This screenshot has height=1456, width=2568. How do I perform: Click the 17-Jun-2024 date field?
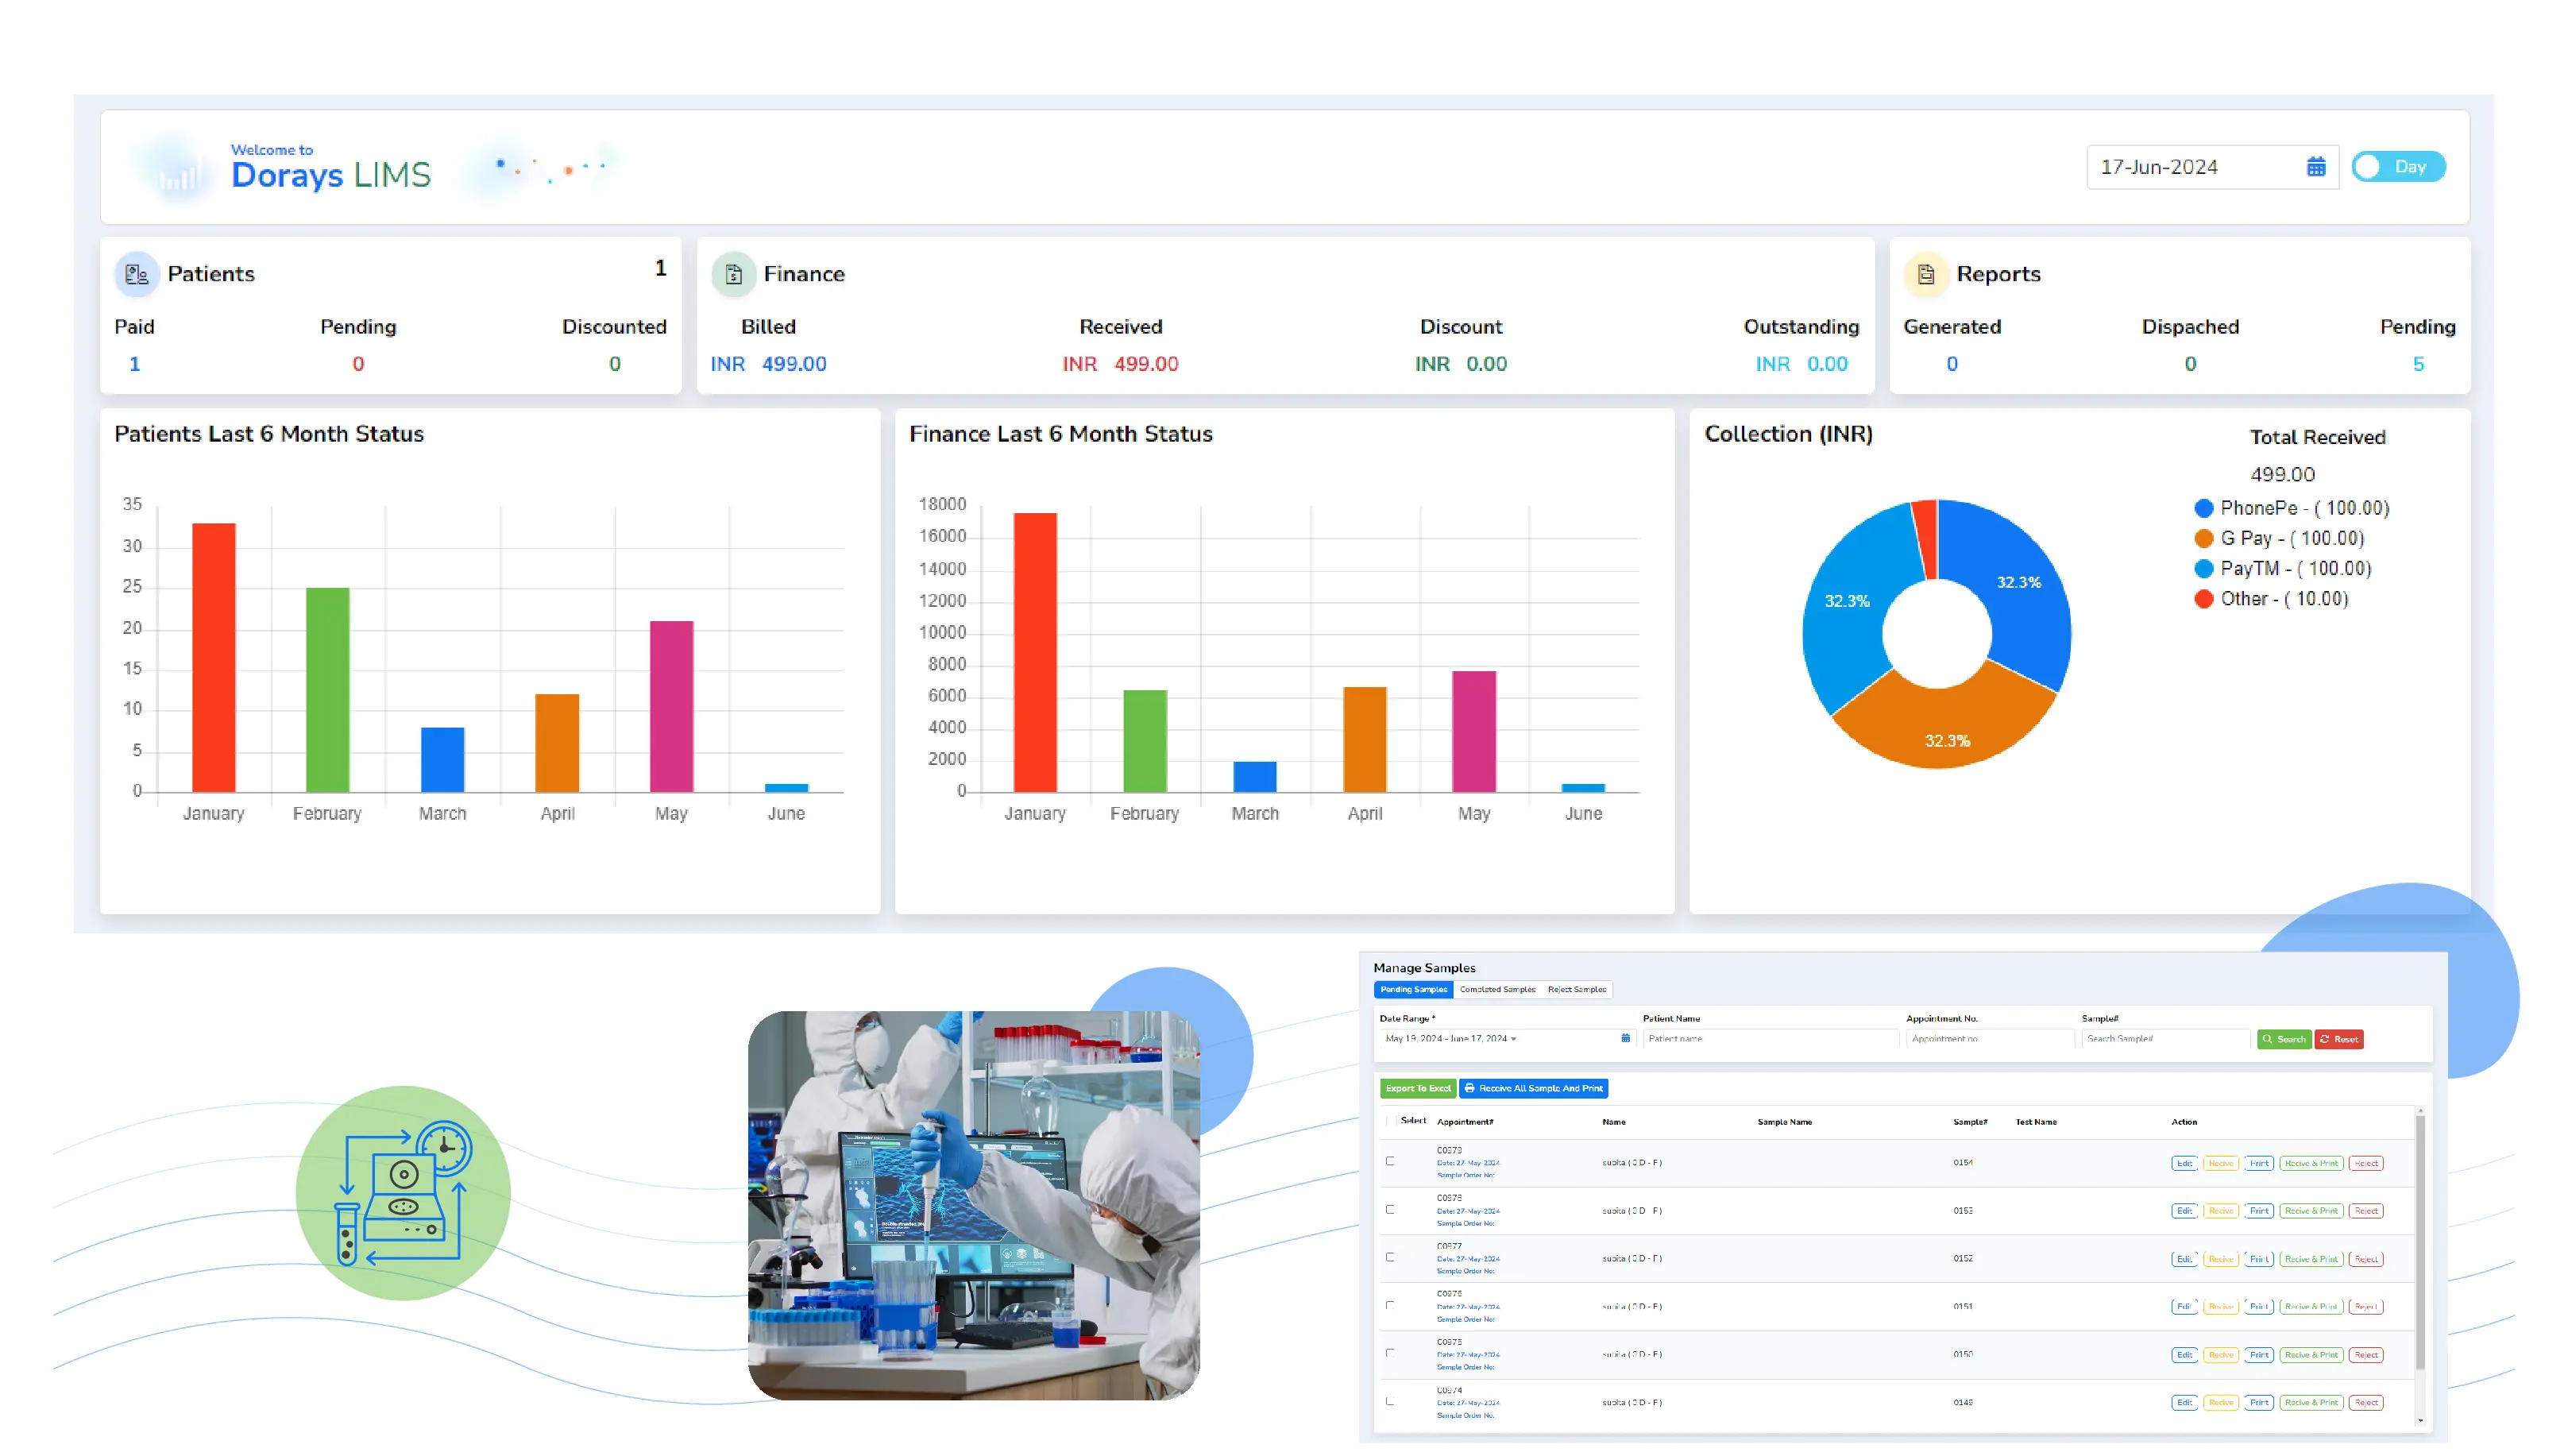(2211, 167)
